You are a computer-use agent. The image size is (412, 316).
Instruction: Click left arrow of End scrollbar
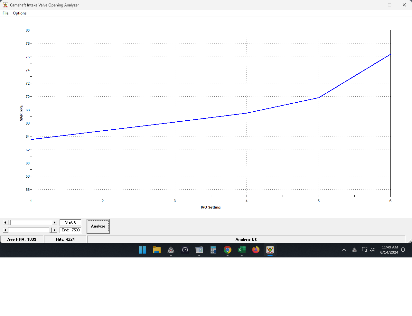click(5, 230)
